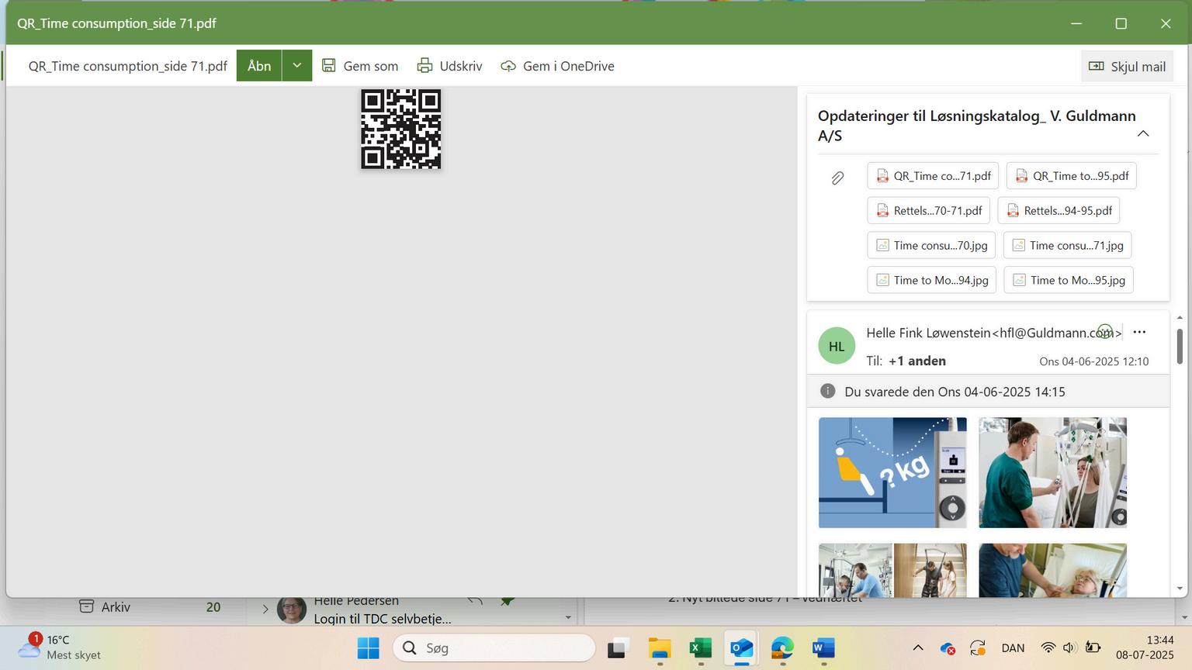Open the rehabilitation training photo

892,570
